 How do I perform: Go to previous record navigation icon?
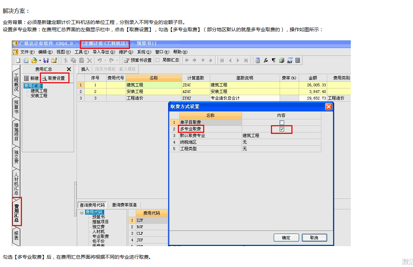click(x=230, y=60)
